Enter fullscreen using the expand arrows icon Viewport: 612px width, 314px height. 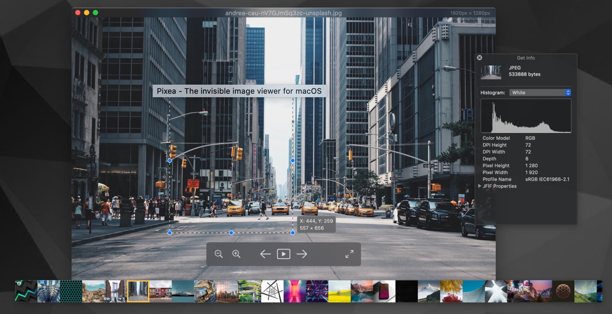349,254
